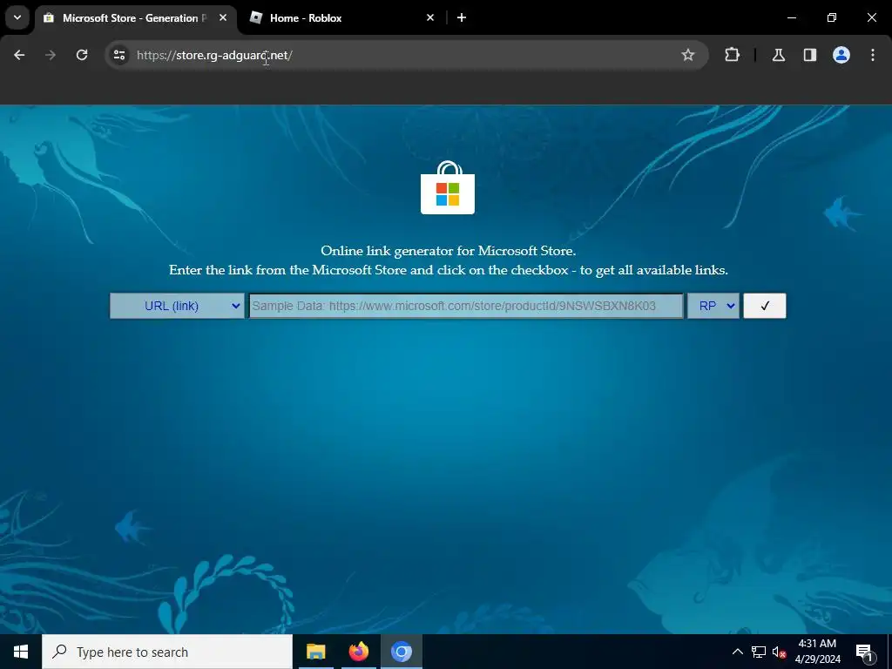Open the tab search dropdown arrow

[17, 17]
